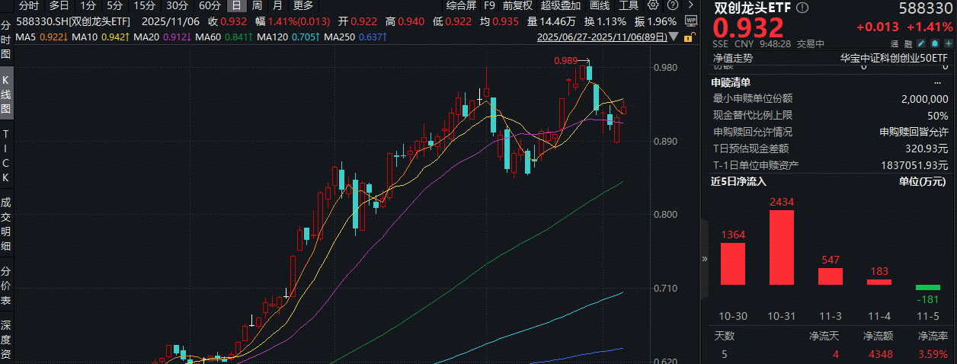The width and height of the screenshot is (957, 364).
Task: Click the 净值走势 link
Action: click(731, 57)
